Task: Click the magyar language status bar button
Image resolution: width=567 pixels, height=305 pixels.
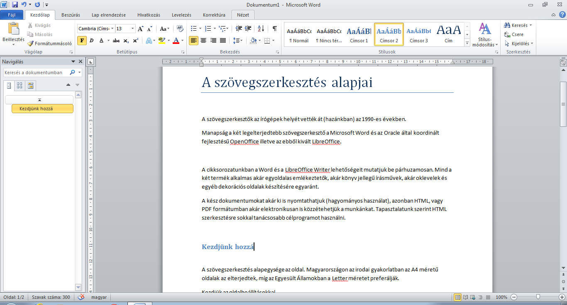Action: coord(99,297)
